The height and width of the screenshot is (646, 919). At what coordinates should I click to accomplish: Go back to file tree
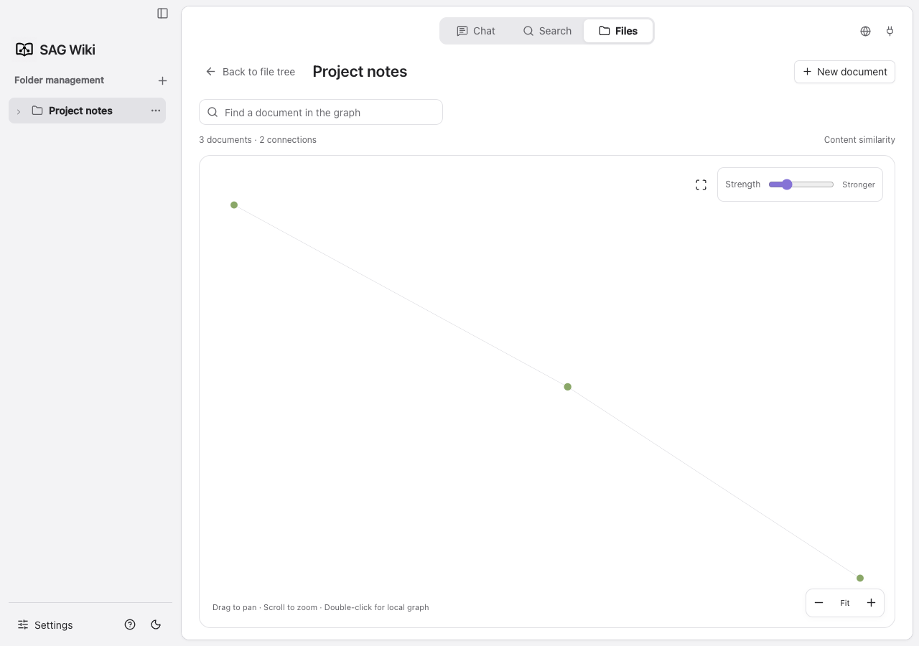(250, 72)
